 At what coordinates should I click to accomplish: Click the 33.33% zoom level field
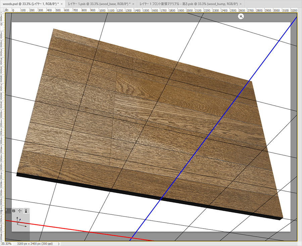coord(6,244)
